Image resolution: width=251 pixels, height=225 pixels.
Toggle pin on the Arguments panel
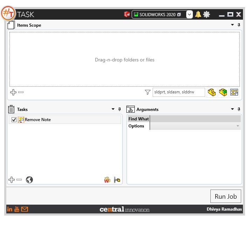click(239, 109)
